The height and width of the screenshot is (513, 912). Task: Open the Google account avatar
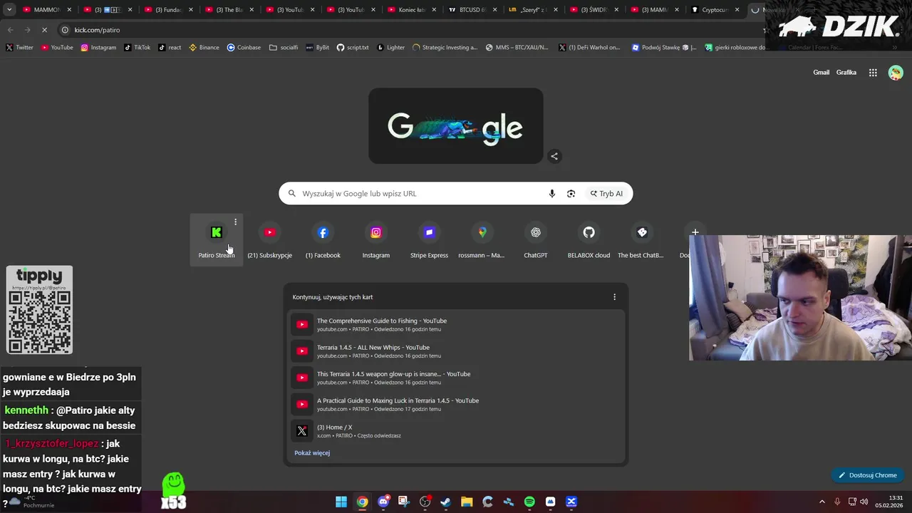coord(896,73)
